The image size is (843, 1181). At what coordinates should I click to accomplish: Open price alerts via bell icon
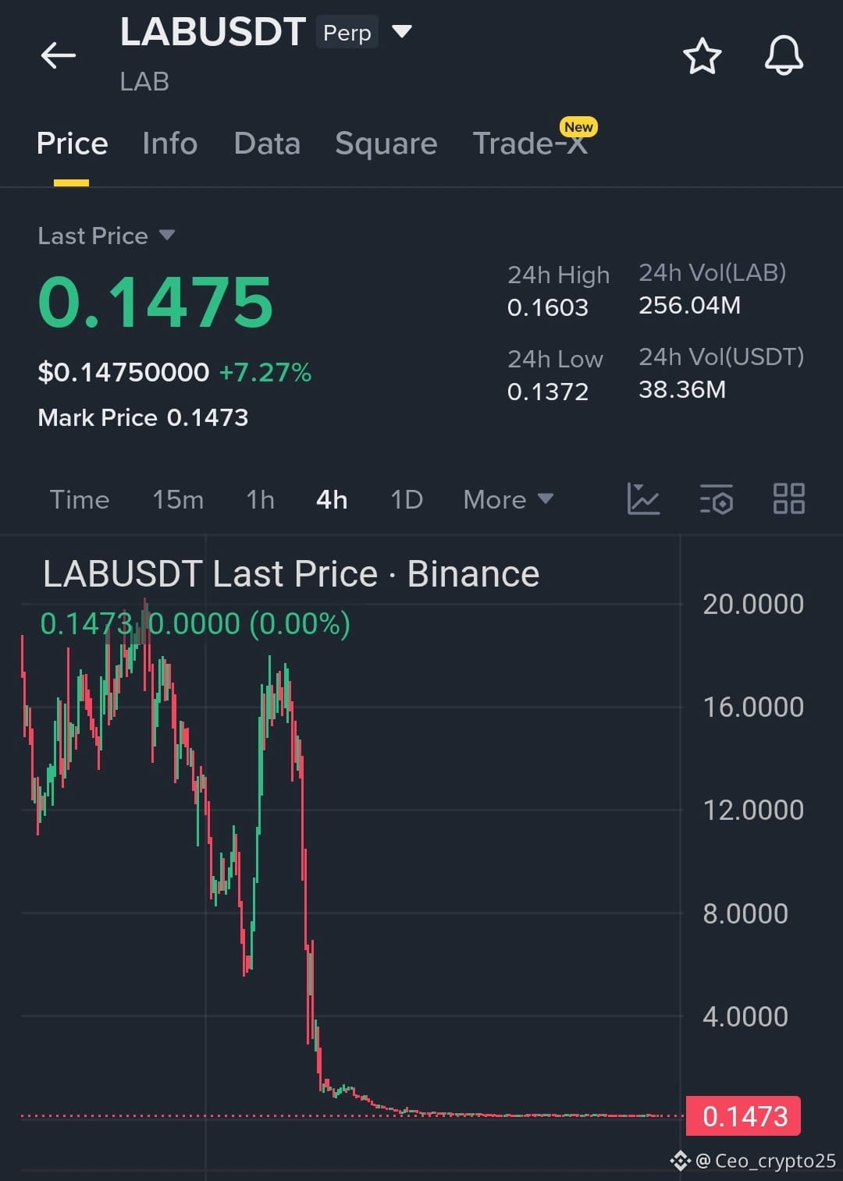point(784,55)
